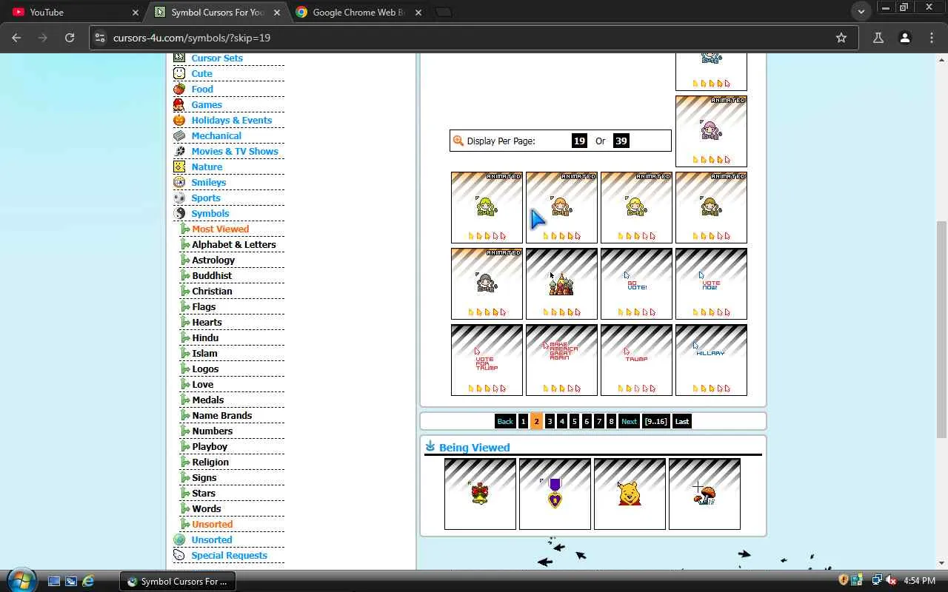Click the Symbols yin-yang icon

[179, 213]
